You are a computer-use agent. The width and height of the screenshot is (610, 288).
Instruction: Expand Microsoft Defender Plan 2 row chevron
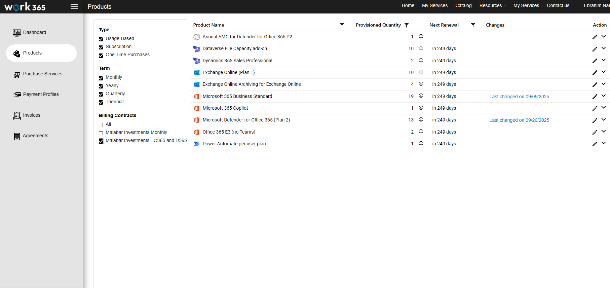click(604, 119)
